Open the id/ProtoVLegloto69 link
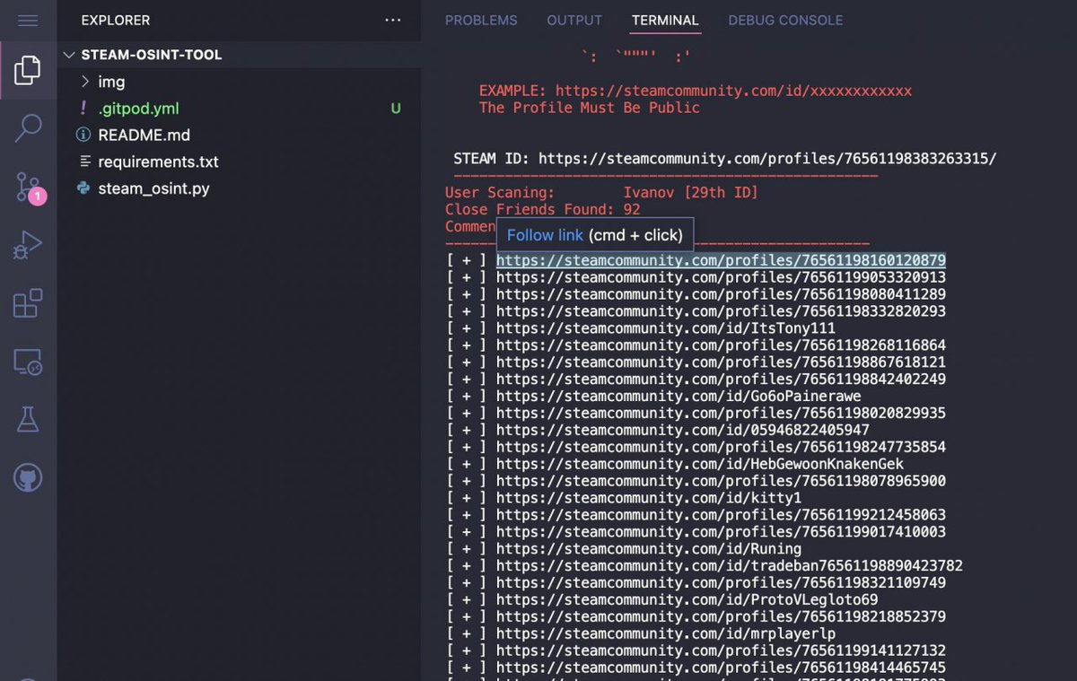Image resolution: width=1077 pixels, height=681 pixels. click(x=687, y=600)
